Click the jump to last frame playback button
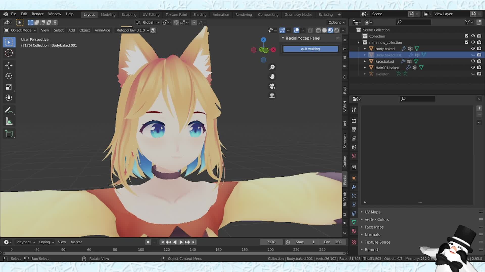The height and width of the screenshot is (272, 485). click(x=194, y=242)
